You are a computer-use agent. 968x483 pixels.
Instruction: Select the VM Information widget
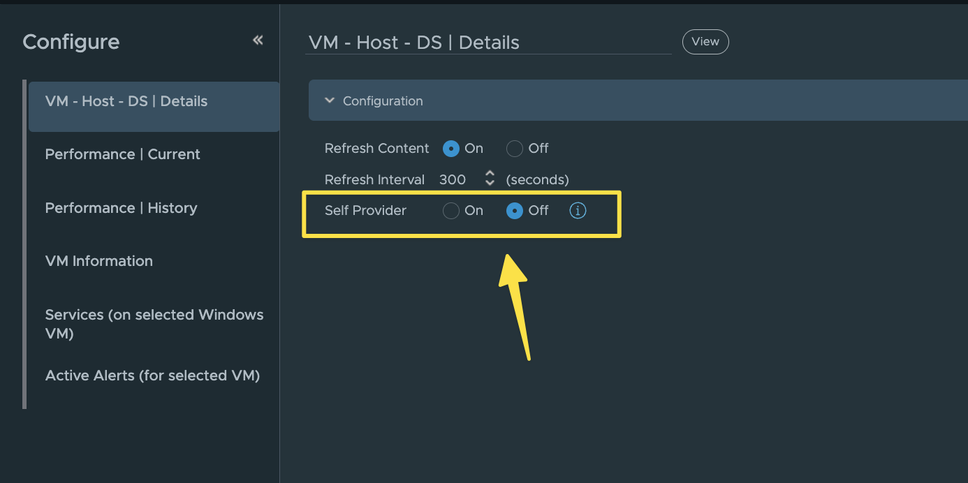tap(99, 261)
